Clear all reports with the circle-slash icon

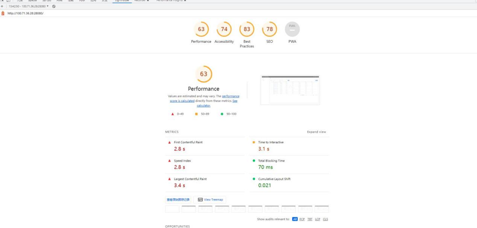[x=54, y=6]
